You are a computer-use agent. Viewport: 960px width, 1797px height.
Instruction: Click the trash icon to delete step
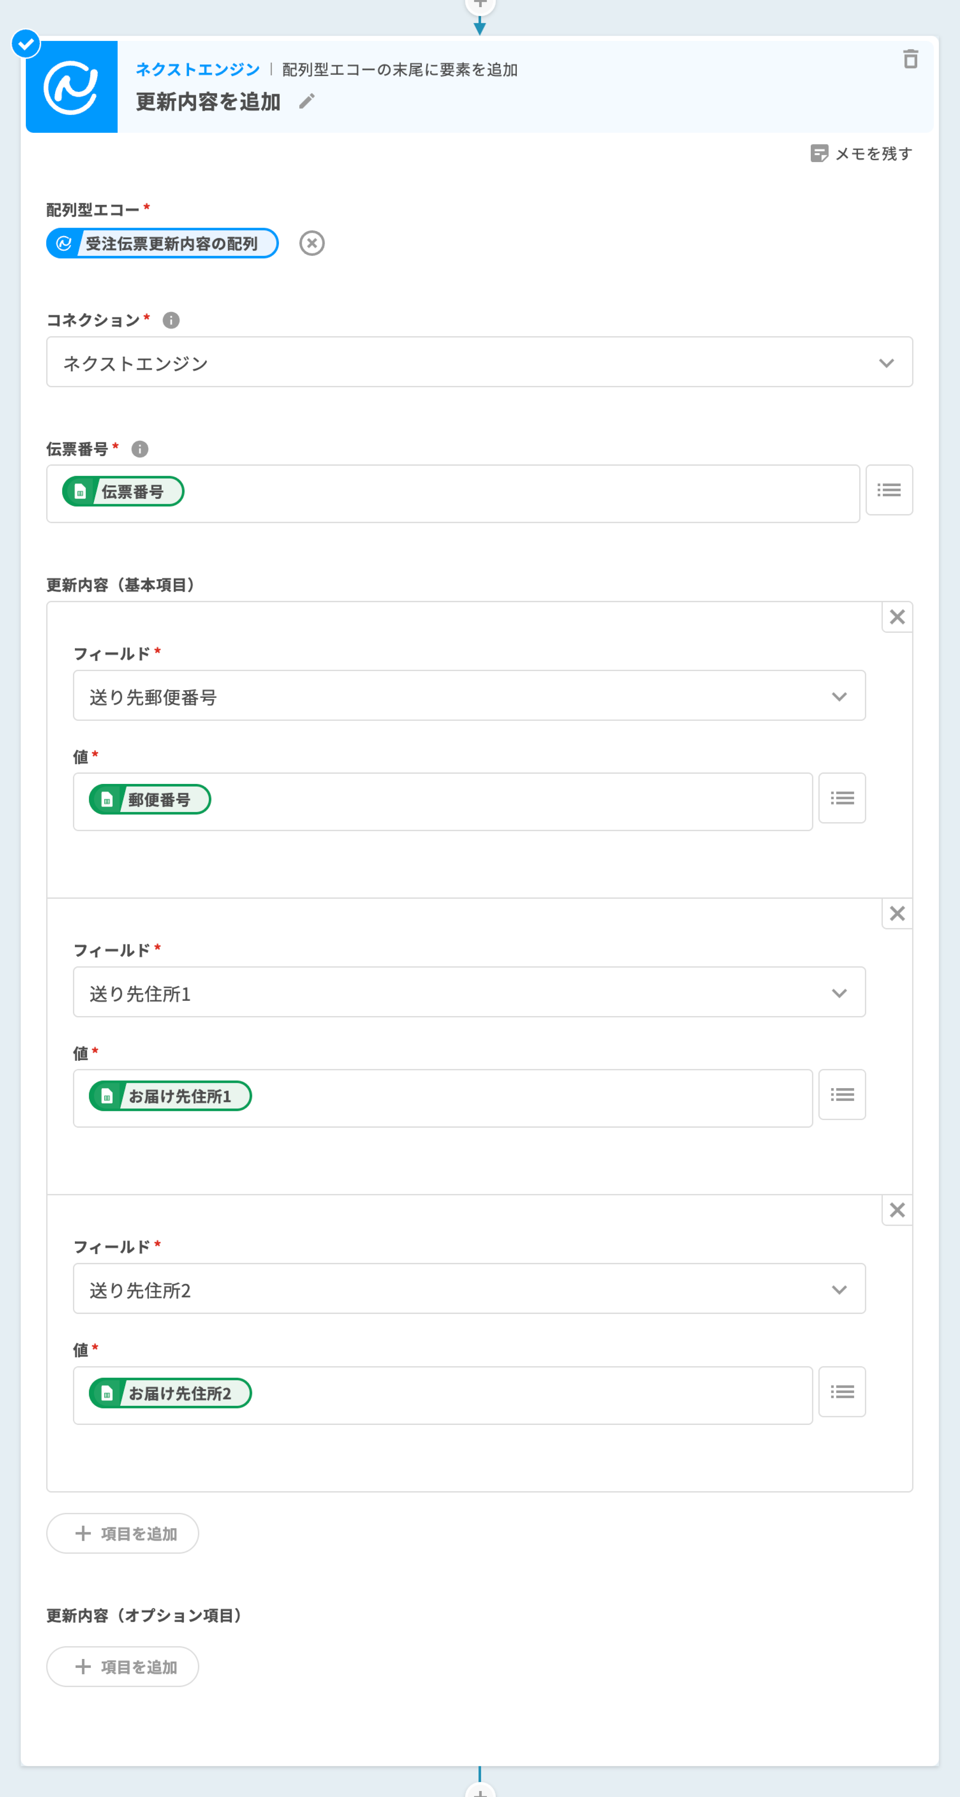[x=910, y=59]
